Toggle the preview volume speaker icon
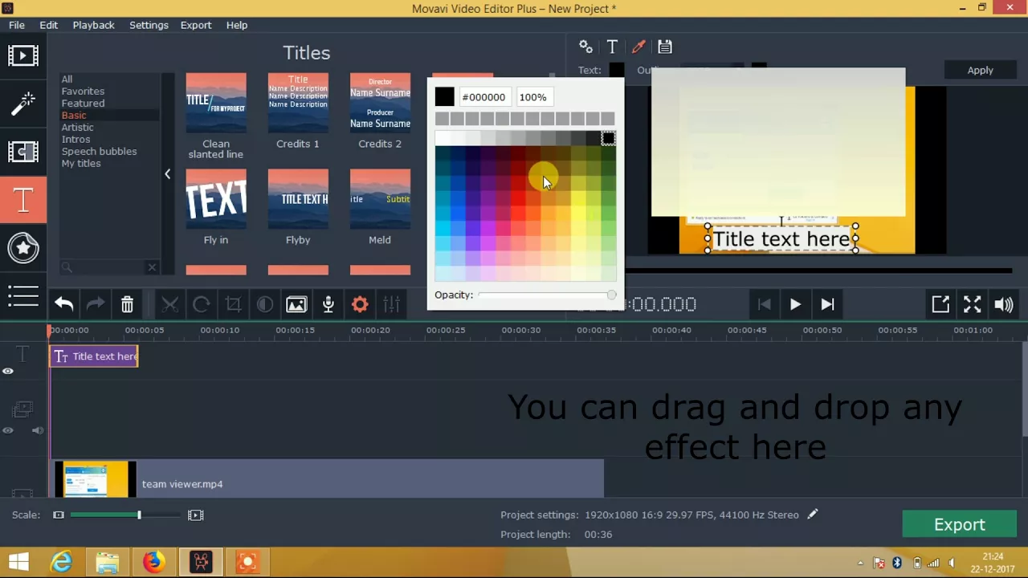1028x578 pixels. pyautogui.click(x=1003, y=304)
